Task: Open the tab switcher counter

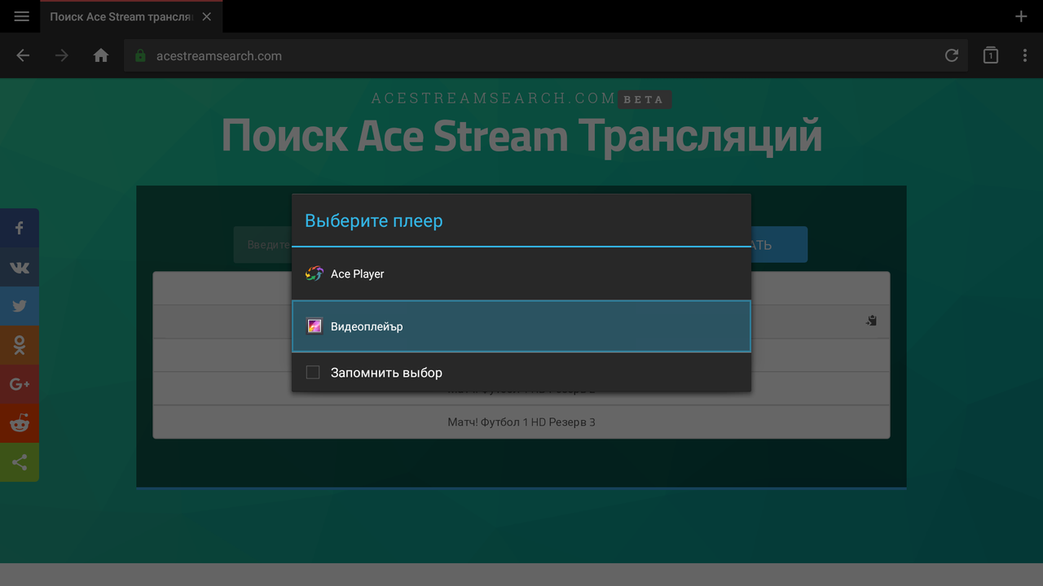Action: click(990, 55)
